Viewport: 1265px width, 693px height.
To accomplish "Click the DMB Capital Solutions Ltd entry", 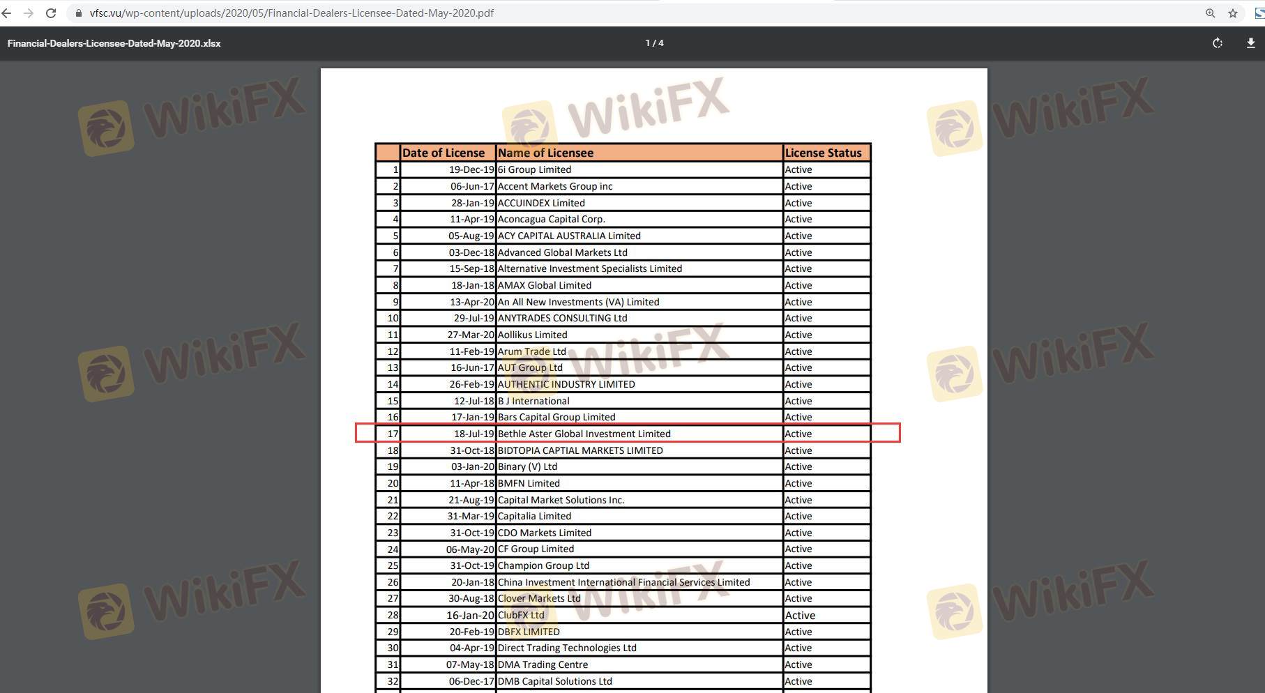I will [554, 681].
